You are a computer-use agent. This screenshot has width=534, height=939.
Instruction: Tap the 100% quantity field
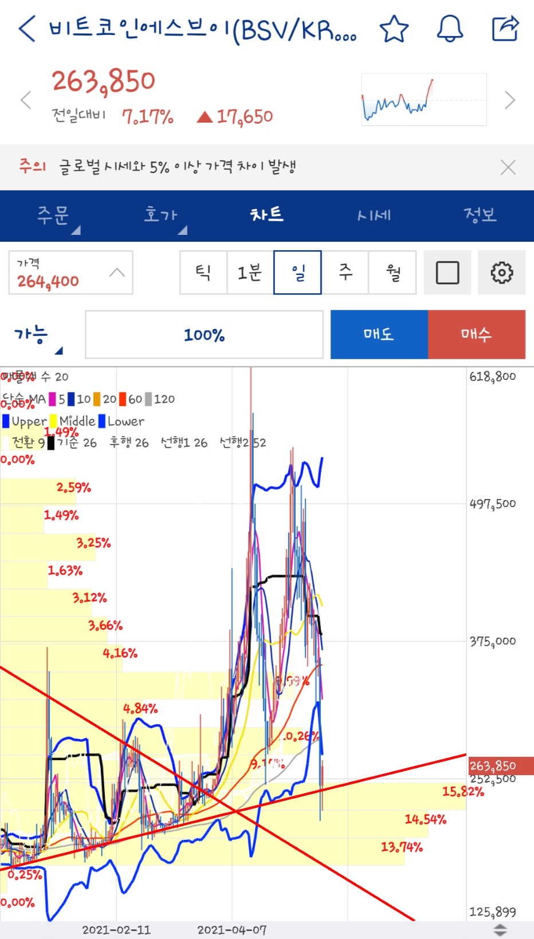(x=204, y=335)
